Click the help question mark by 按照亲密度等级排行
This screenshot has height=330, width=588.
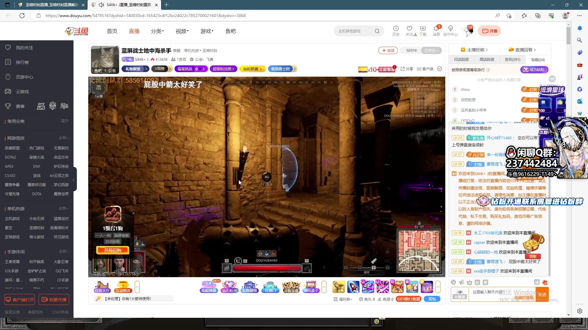(x=488, y=70)
